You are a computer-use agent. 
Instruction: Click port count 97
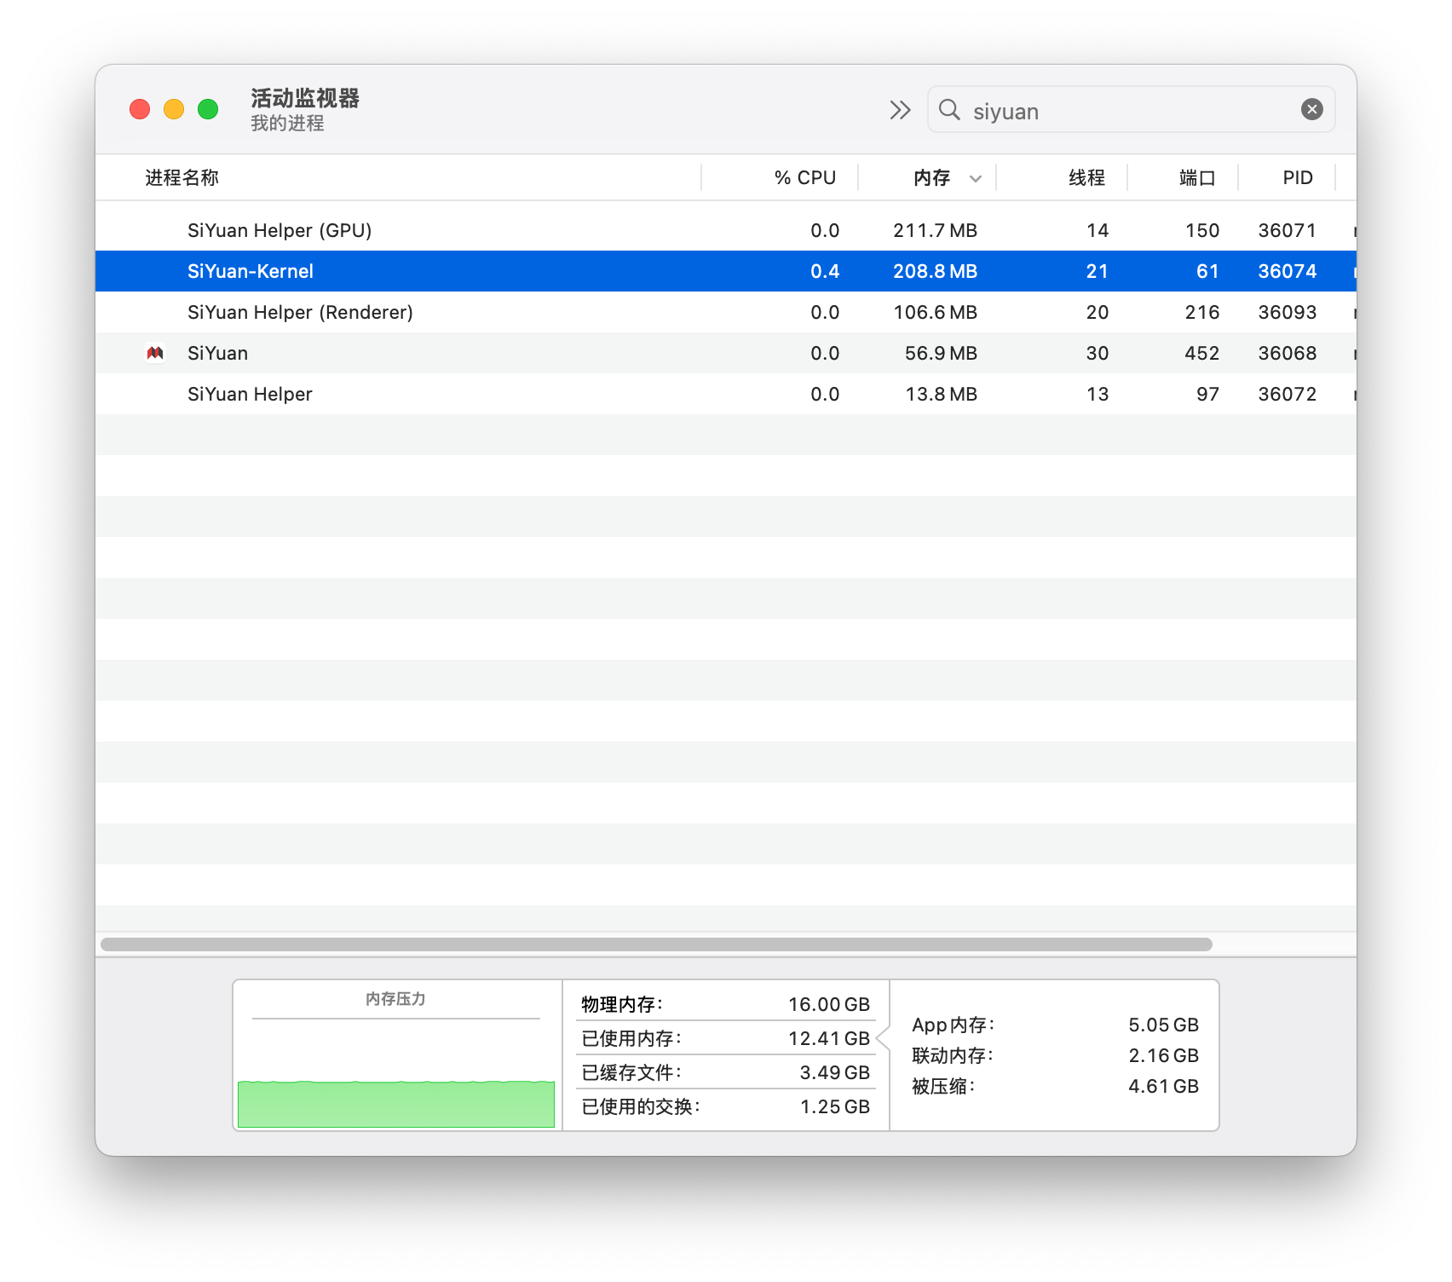click(1207, 394)
